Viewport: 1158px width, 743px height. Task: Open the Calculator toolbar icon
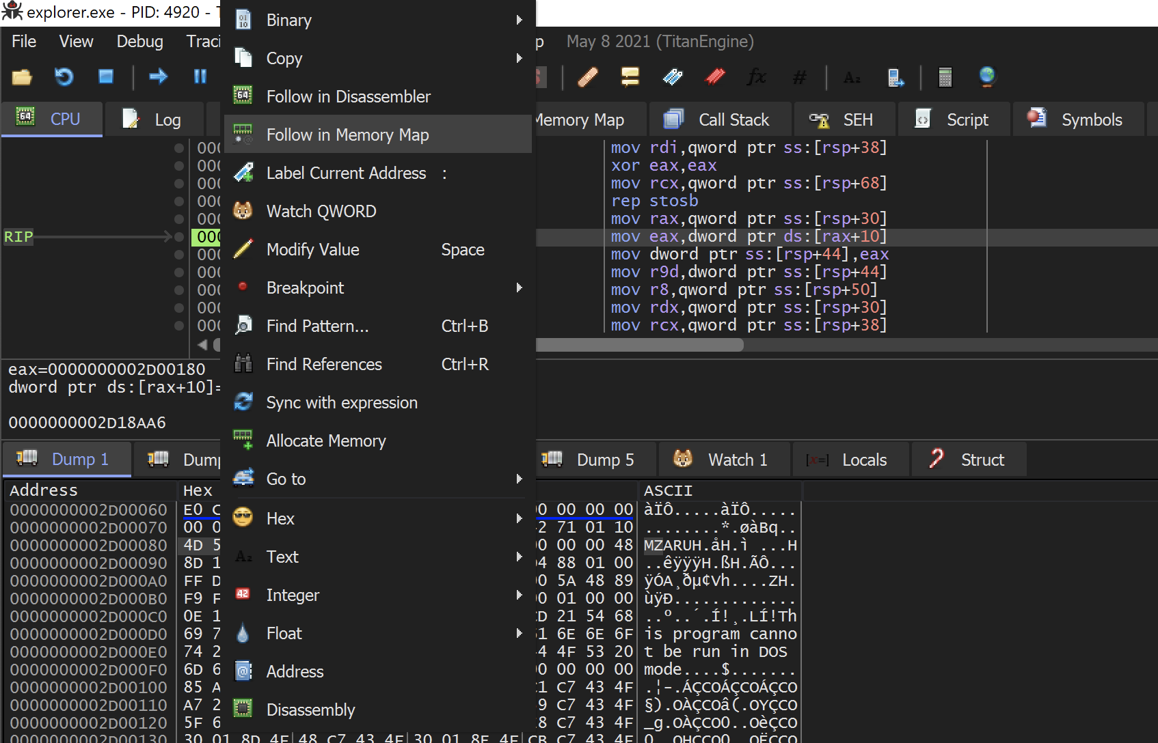coord(945,77)
